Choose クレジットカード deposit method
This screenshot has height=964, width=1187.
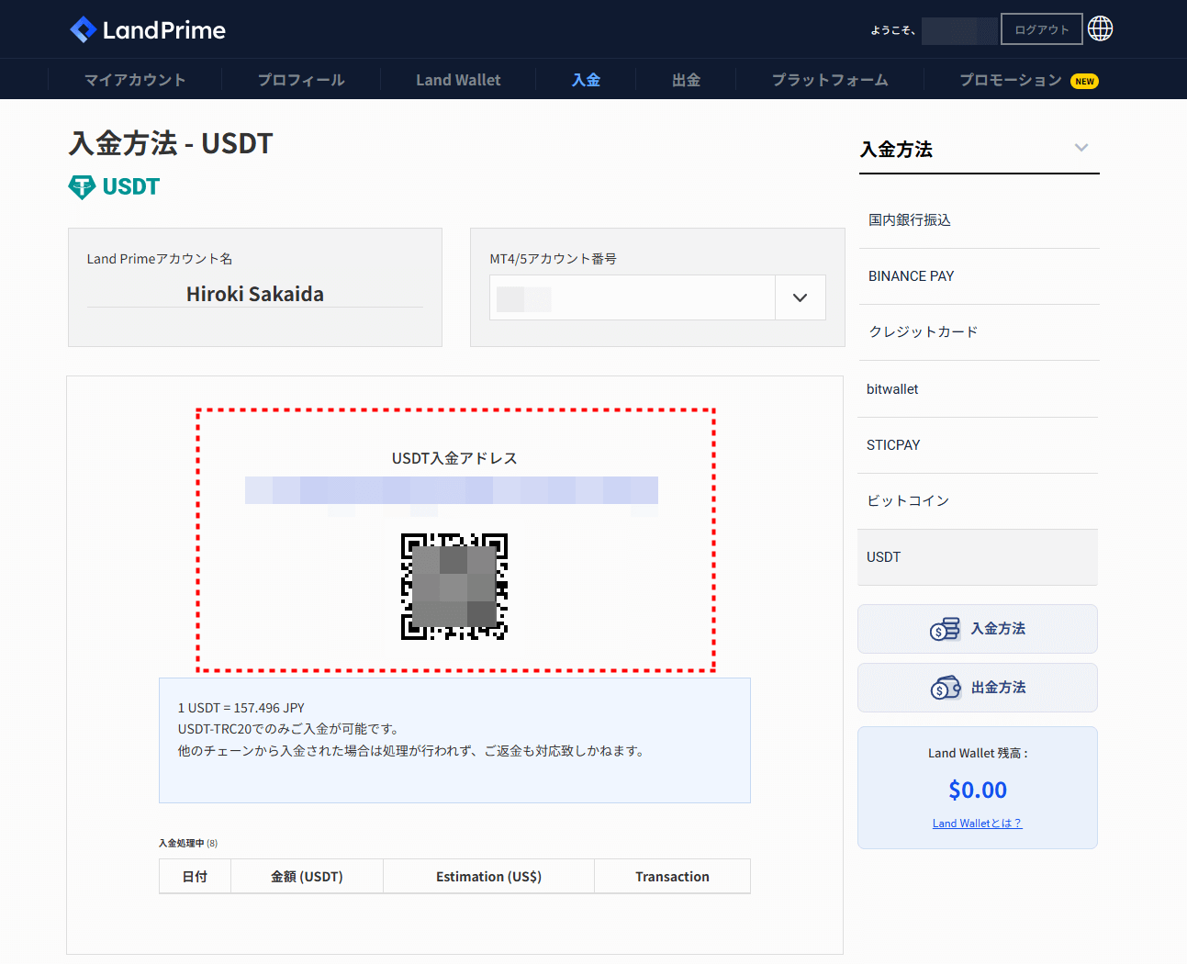point(979,332)
